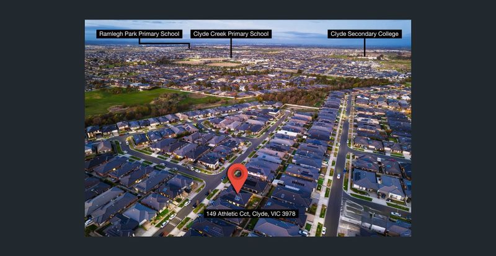Click the pointer line under Clyde Secondary College

point(365,48)
